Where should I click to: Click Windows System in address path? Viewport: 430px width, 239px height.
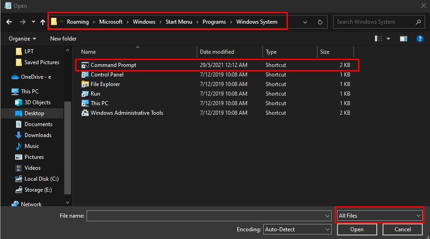(257, 22)
